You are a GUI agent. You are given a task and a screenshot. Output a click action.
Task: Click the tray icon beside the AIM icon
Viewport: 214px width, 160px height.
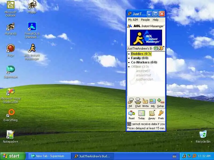tap(189, 156)
